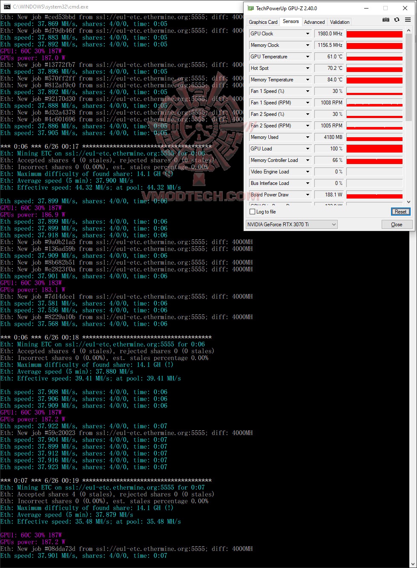Screen dimensions: 417x568
Task: Click the cmd.exe title bar icon
Action: pos(7,7)
